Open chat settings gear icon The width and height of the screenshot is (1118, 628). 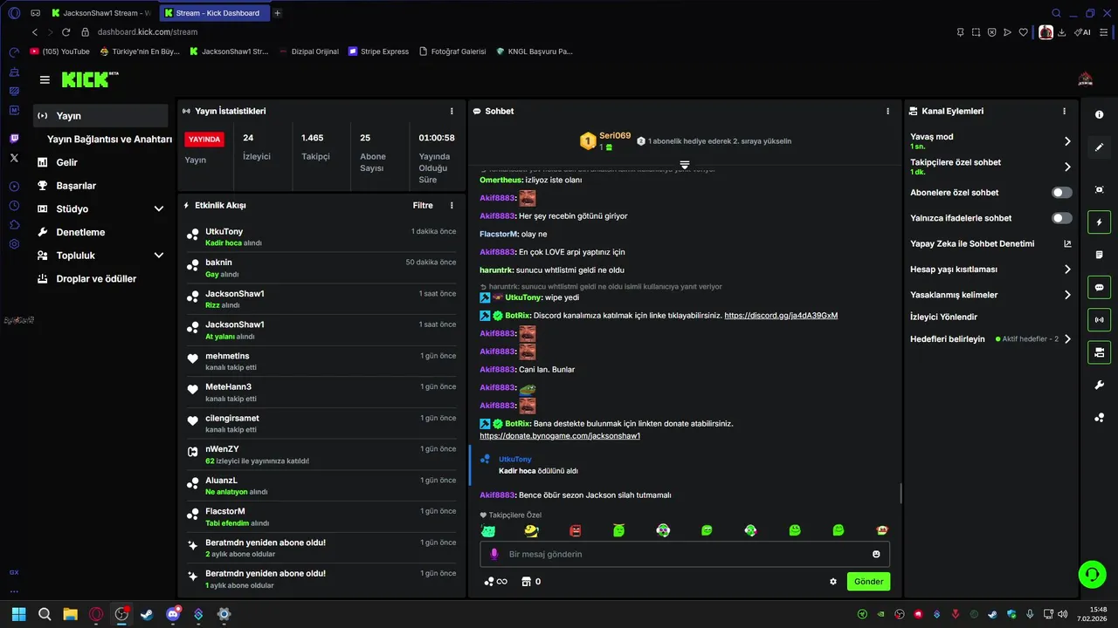tap(833, 582)
